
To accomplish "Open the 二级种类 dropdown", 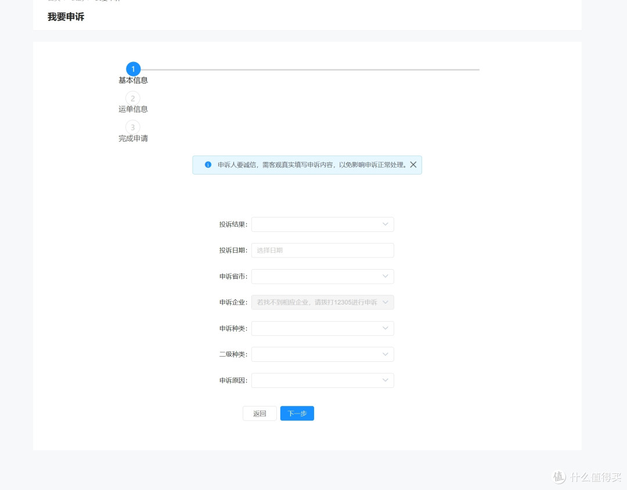I will (322, 354).
